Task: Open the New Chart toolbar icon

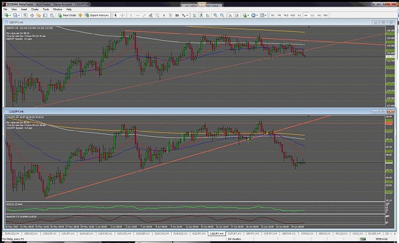Action: pyautogui.click(x=6, y=15)
